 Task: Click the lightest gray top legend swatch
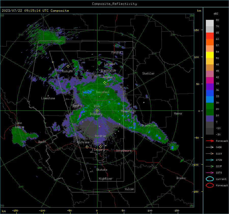coord(210,23)
